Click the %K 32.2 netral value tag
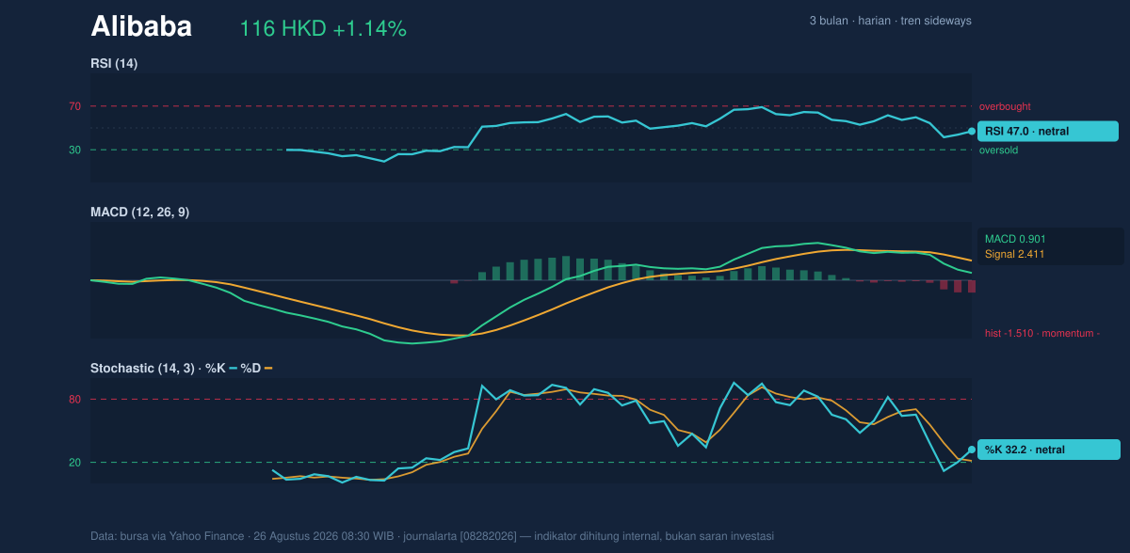1130x553 pixels. click(1048, 450)
